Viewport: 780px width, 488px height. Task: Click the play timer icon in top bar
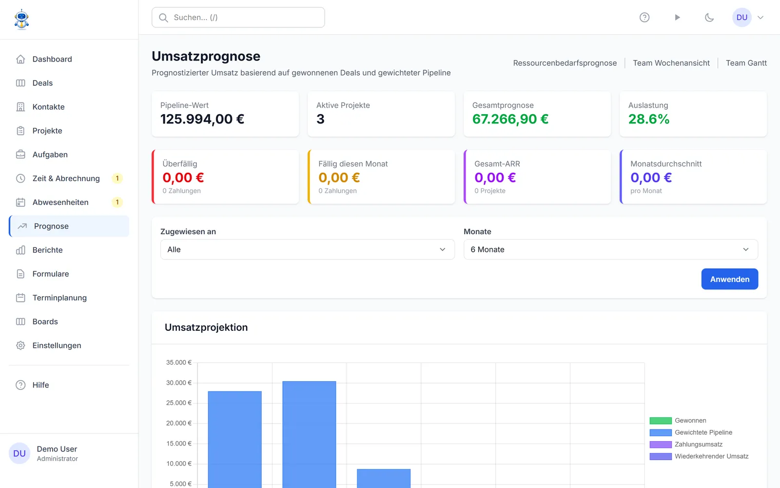677,18
